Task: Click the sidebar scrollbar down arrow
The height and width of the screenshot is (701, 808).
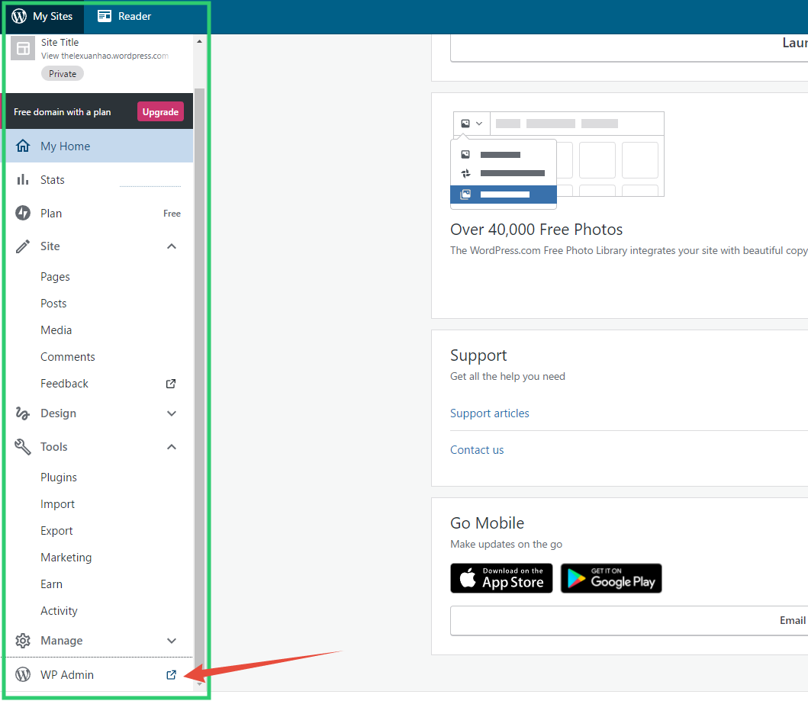Action: [199, 684]
